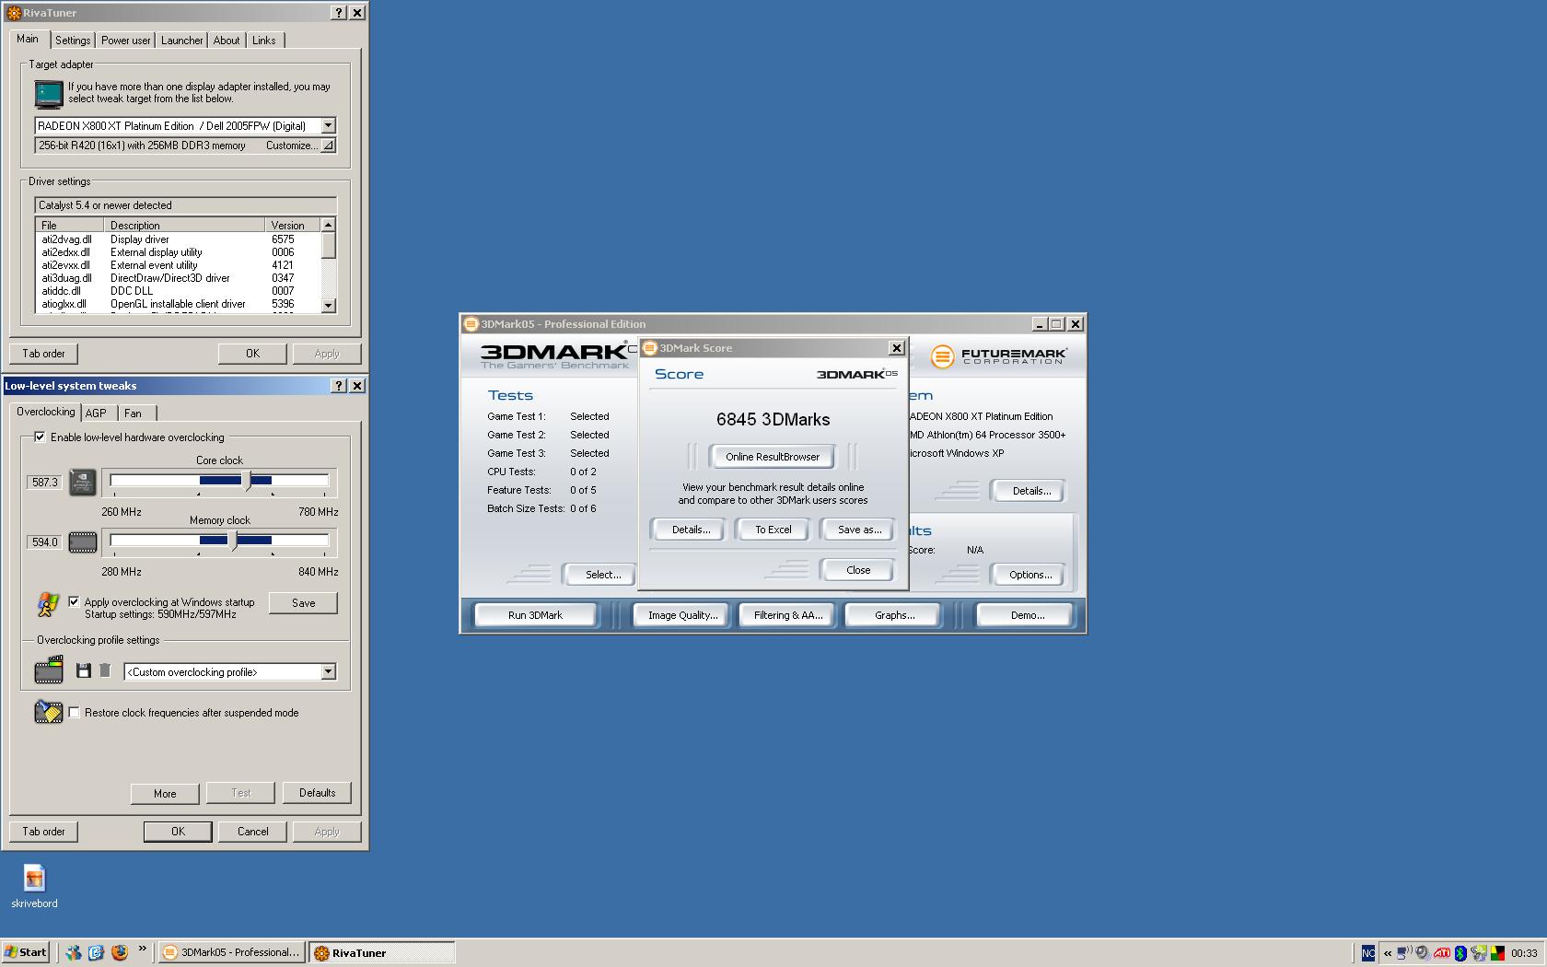Open the skrivebord desktop icon
1547x967 pixels.
coord(34,887)
